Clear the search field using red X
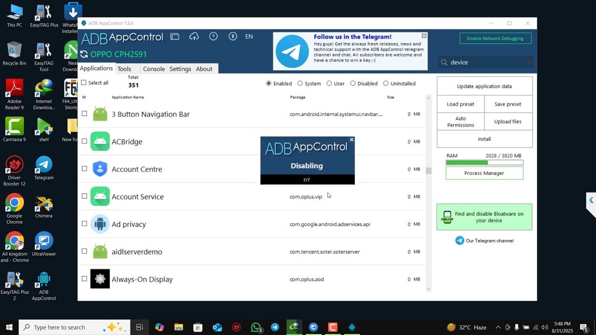 point(529,62)
